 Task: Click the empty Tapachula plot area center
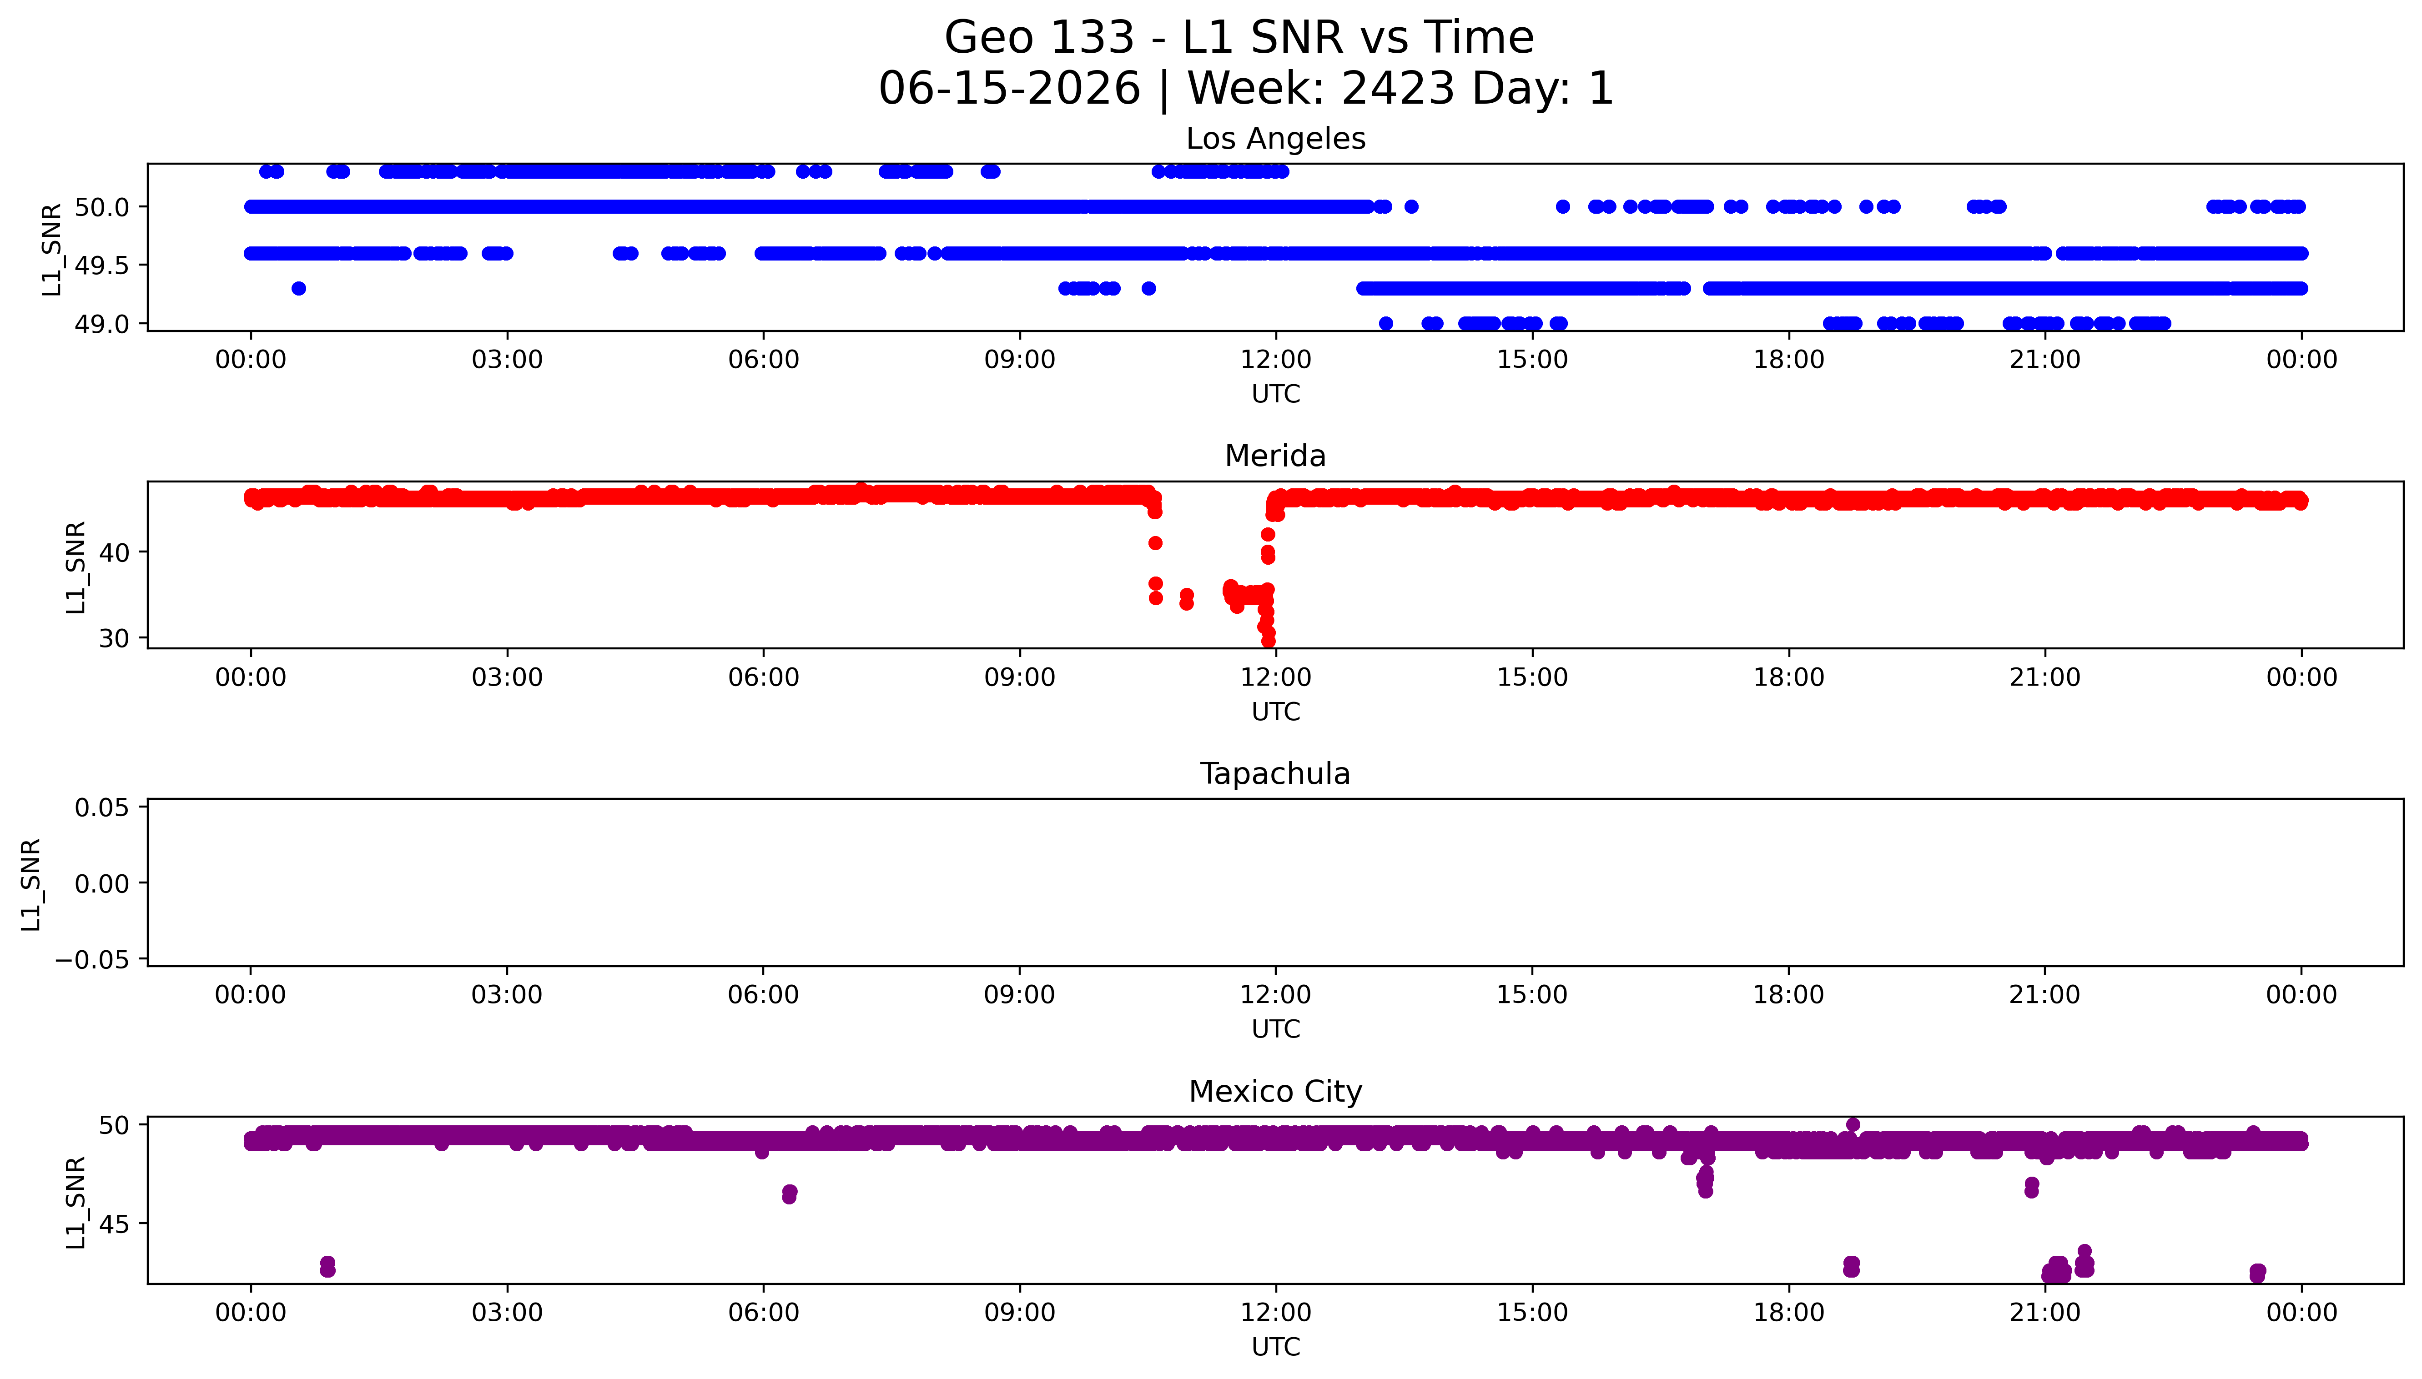(1275, 883)
